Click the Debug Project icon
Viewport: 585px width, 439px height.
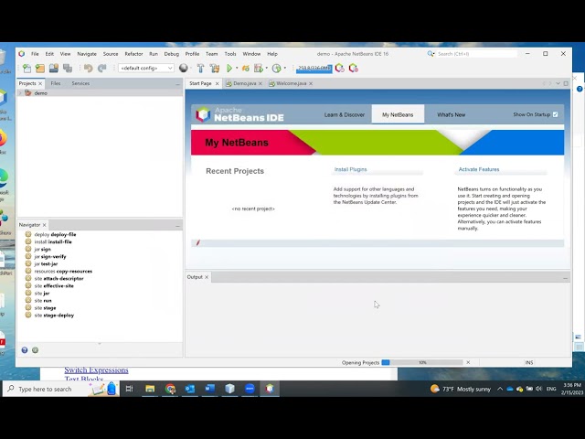pos(258,68)
